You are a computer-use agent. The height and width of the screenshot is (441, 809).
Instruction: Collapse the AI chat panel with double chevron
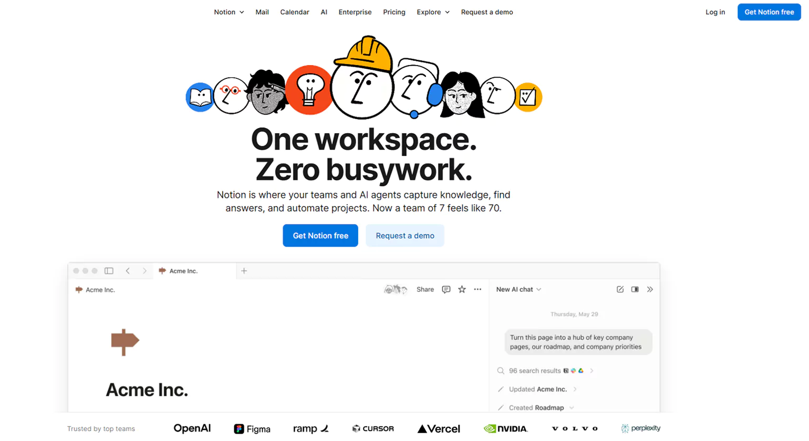click(650, 289)
